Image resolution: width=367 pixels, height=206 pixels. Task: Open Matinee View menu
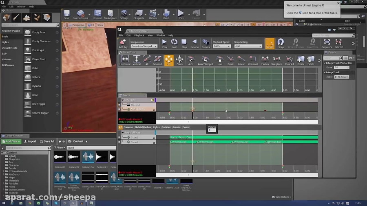(150, 35)
